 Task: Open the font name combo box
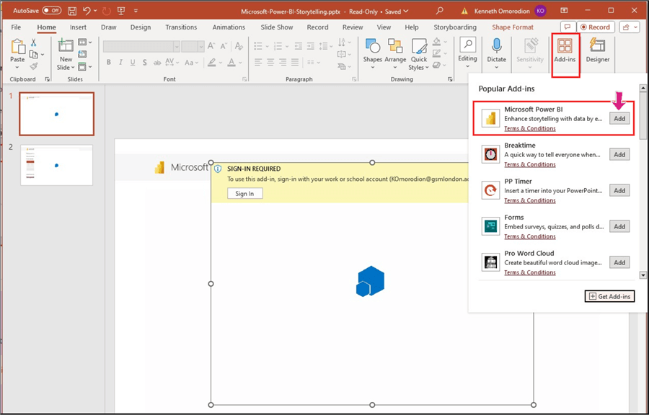pyautogui.click(x=141, y=46)
